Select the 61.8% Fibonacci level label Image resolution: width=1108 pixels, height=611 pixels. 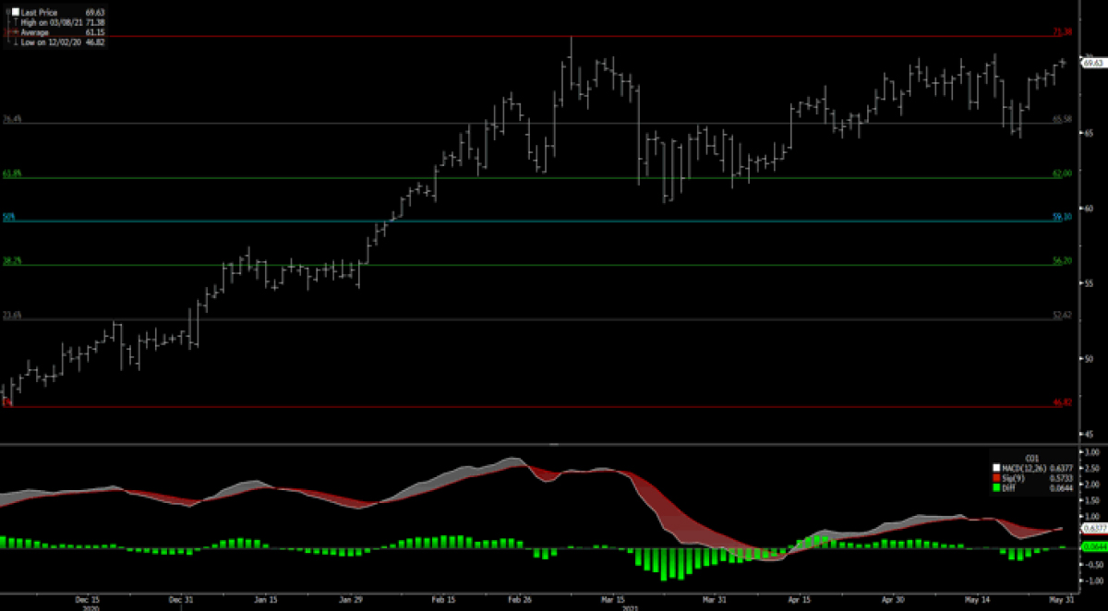(x=12, y=174)
